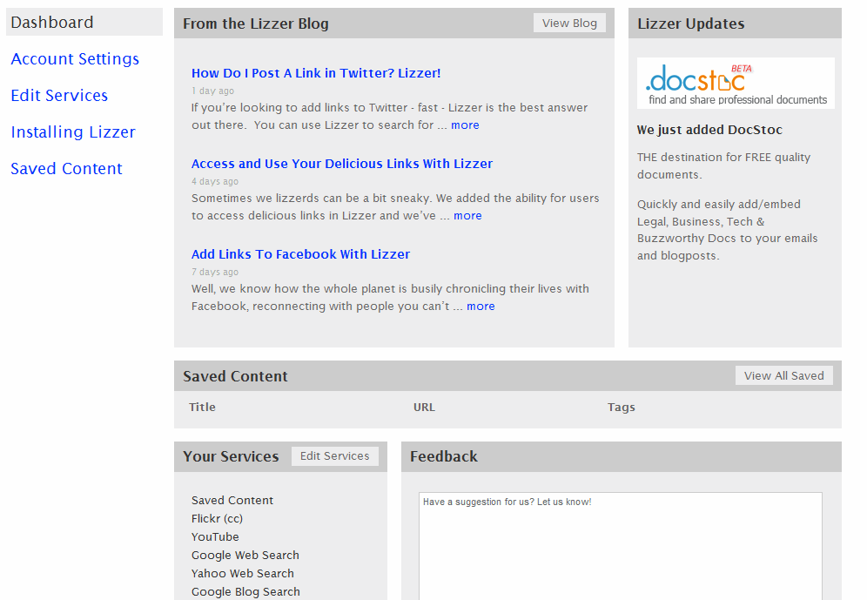This screenshot has height=600, width=867.
Task: Open 'Add Links To Facebook With Lizzer' post
Action: coord(301,254)
